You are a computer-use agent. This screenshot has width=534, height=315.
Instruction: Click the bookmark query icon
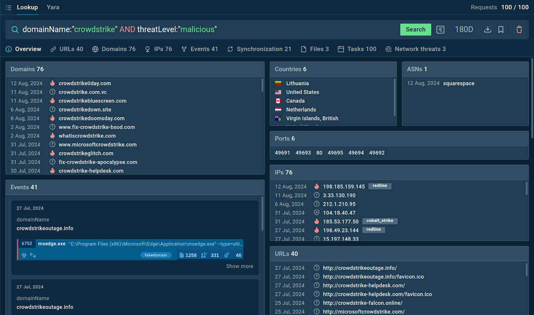(x=501, y=30)
